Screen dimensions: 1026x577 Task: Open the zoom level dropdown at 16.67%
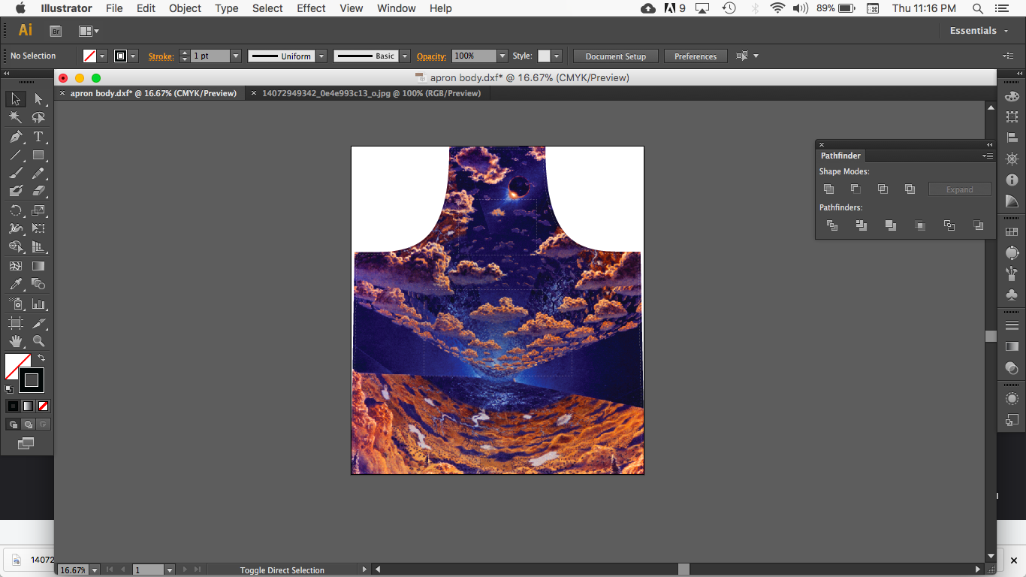coord(95,570)
